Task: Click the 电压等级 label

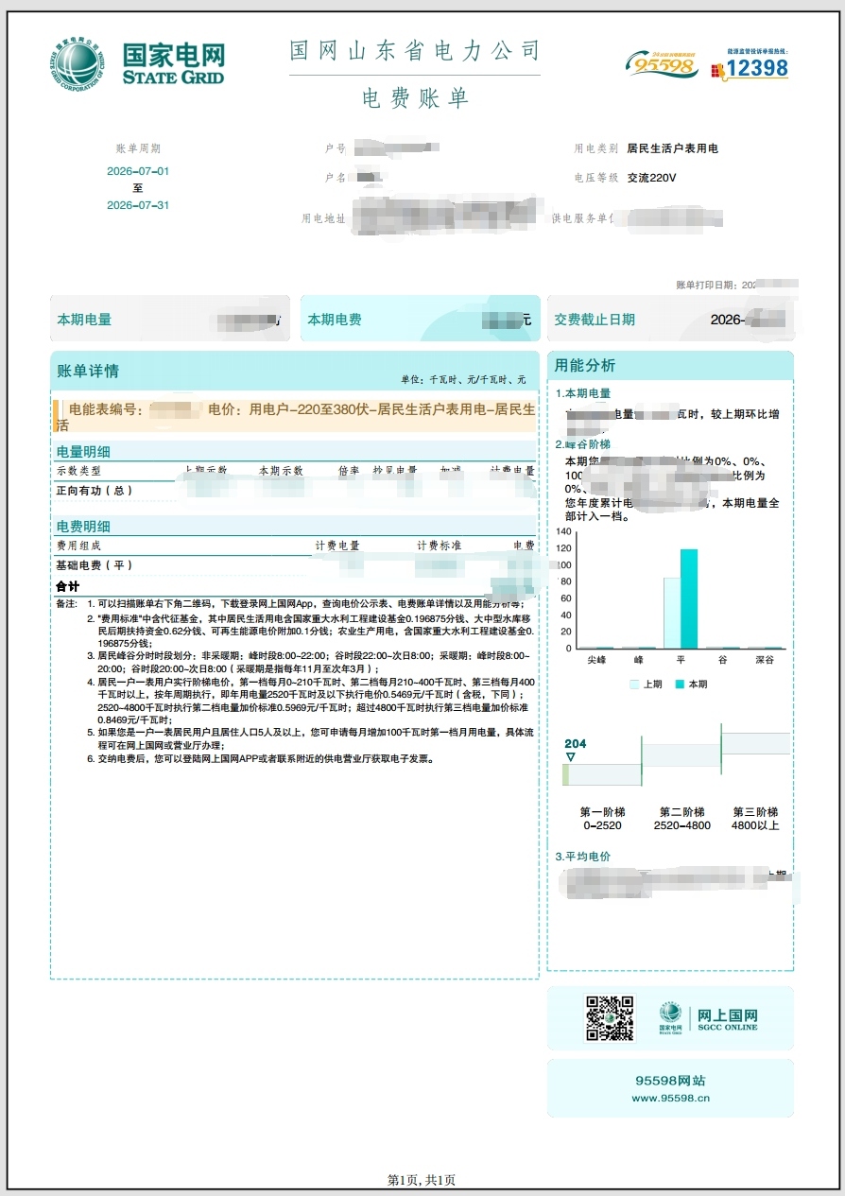Action: pyautogui.click(x=596, y=177)
